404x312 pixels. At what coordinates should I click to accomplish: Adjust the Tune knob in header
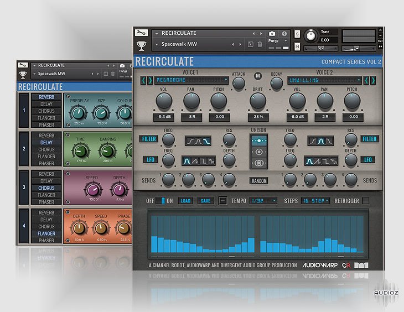click(x=310, y=35)
